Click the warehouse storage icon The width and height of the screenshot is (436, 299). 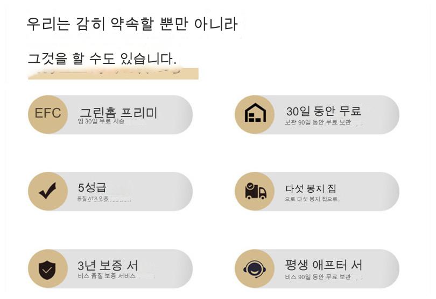point(255,114)
